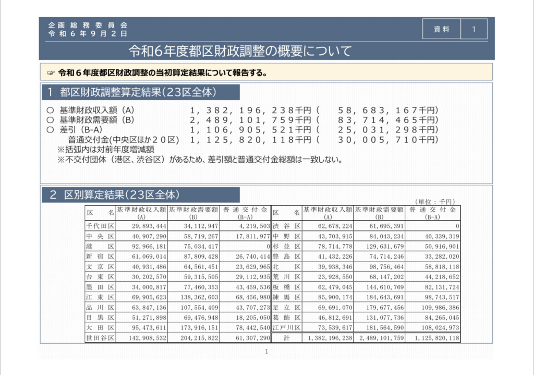
Task: Click left table header 基準財政収入額(A)
Action: [141, 213]
